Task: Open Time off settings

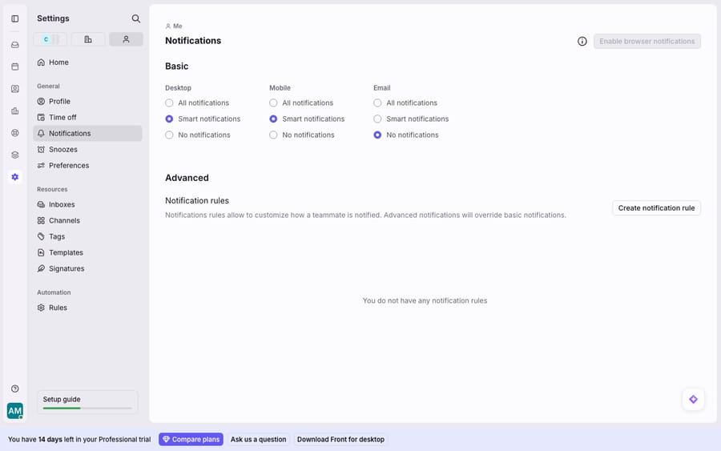Action: pyautogui.click(x=87, y=117)
